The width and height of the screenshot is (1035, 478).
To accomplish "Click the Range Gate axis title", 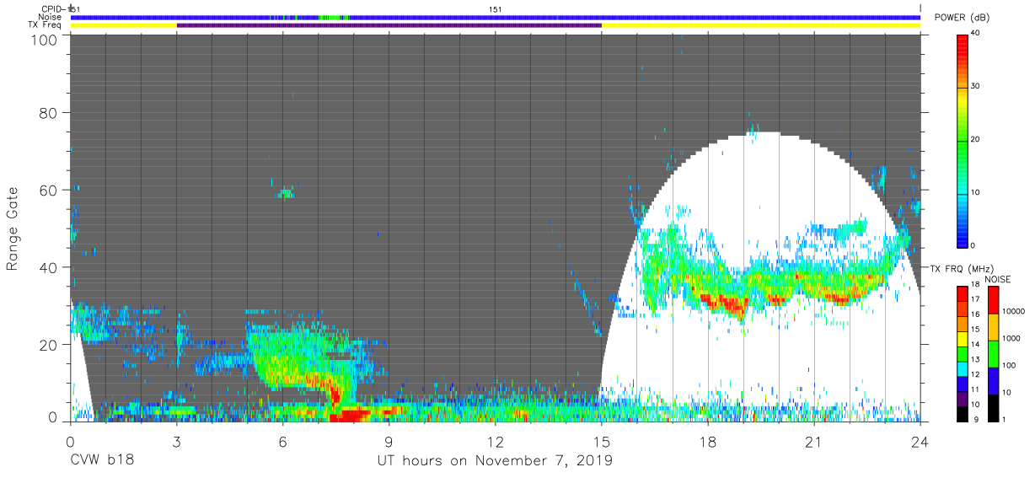I will click(x=13, y=229).
